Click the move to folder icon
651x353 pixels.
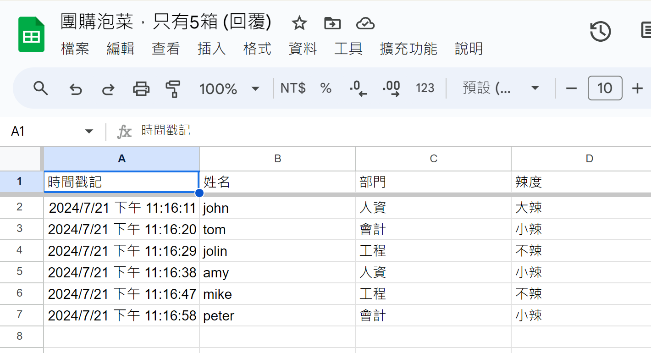(332, 23)
